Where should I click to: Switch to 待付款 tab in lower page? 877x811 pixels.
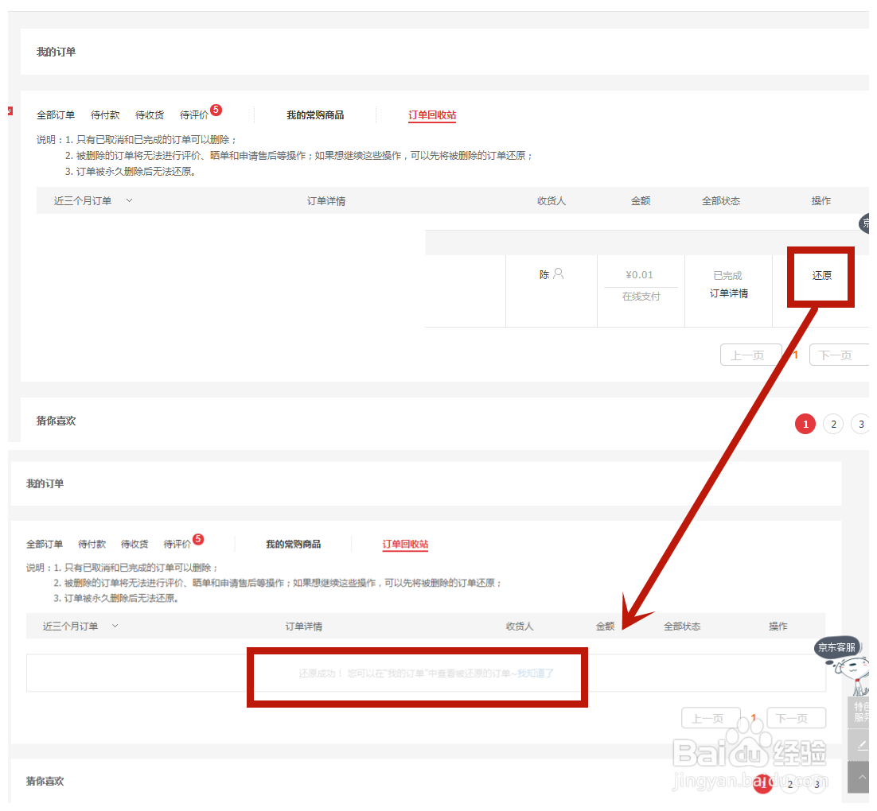[92, 544]
